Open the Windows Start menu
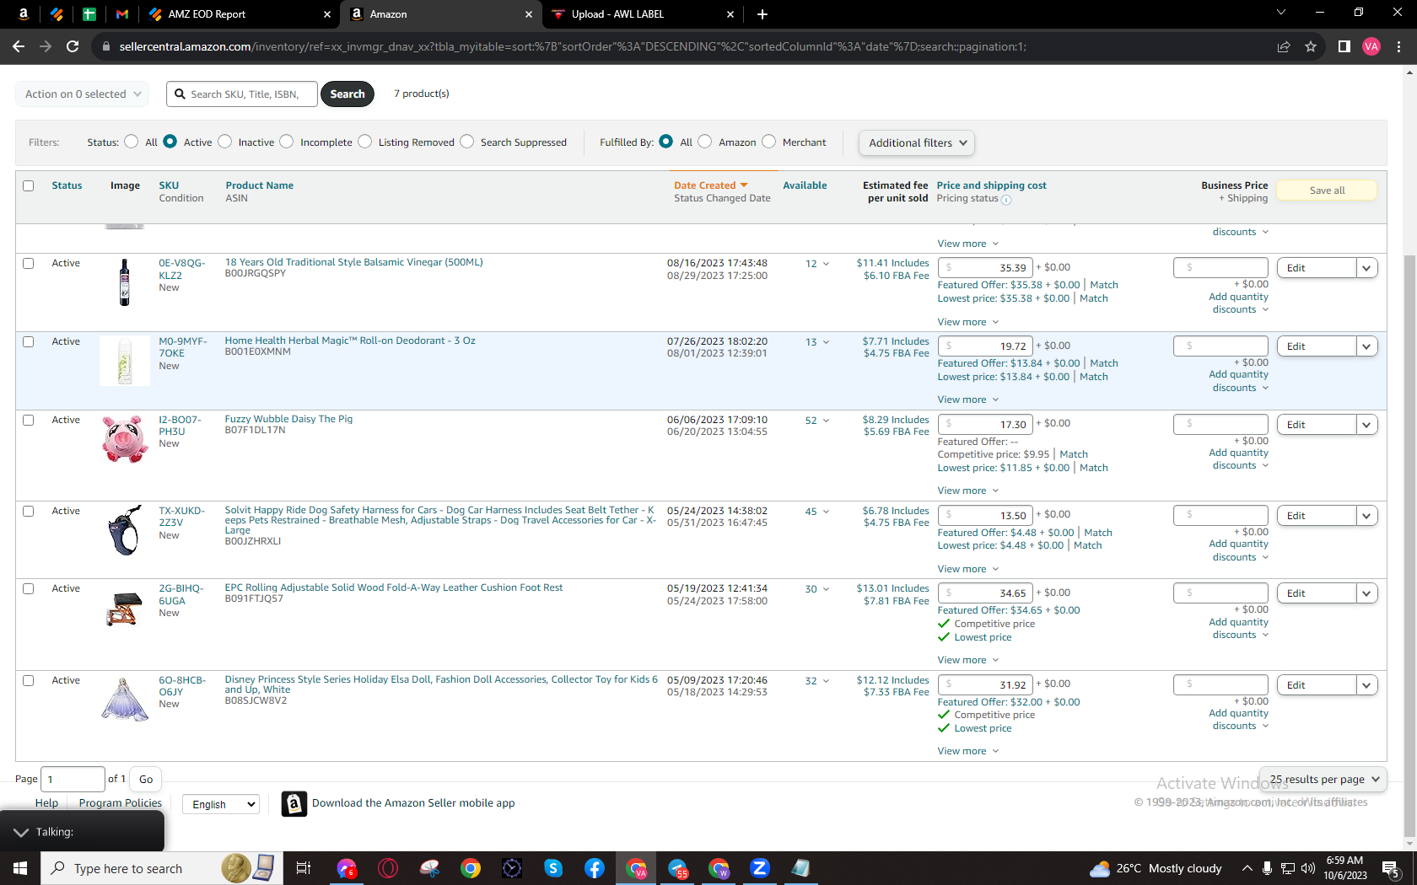The height and width of the screenshot is (885, 1417). [x=20, y=868]
